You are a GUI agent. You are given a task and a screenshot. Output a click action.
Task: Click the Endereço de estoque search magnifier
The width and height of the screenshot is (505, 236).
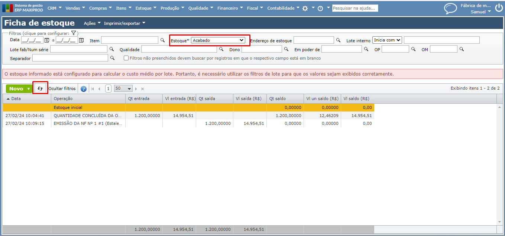[338, 40]
